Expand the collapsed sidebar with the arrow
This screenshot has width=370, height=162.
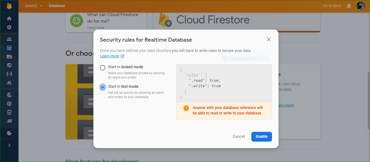click(x=9, y=145)
